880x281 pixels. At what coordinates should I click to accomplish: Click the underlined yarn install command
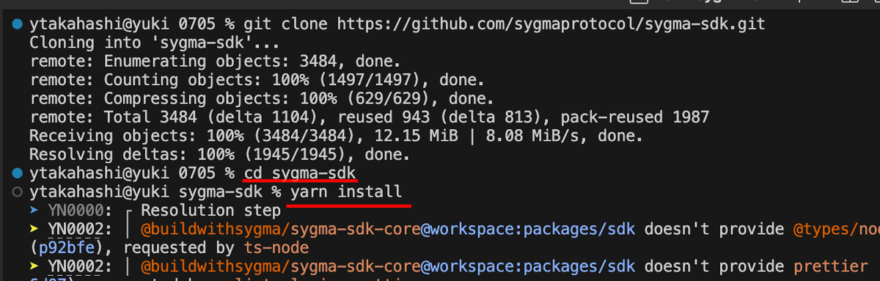(347, 192)
